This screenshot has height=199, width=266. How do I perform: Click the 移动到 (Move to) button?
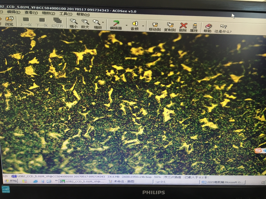(x=155, y=27)
